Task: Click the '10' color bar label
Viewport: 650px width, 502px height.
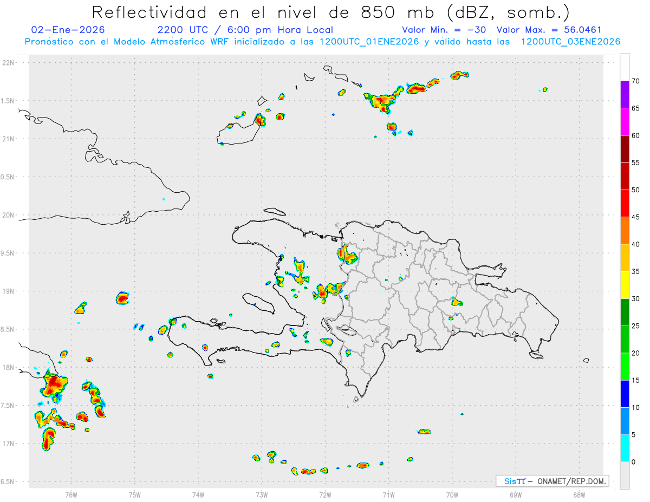Action: (x=636, y=408)
